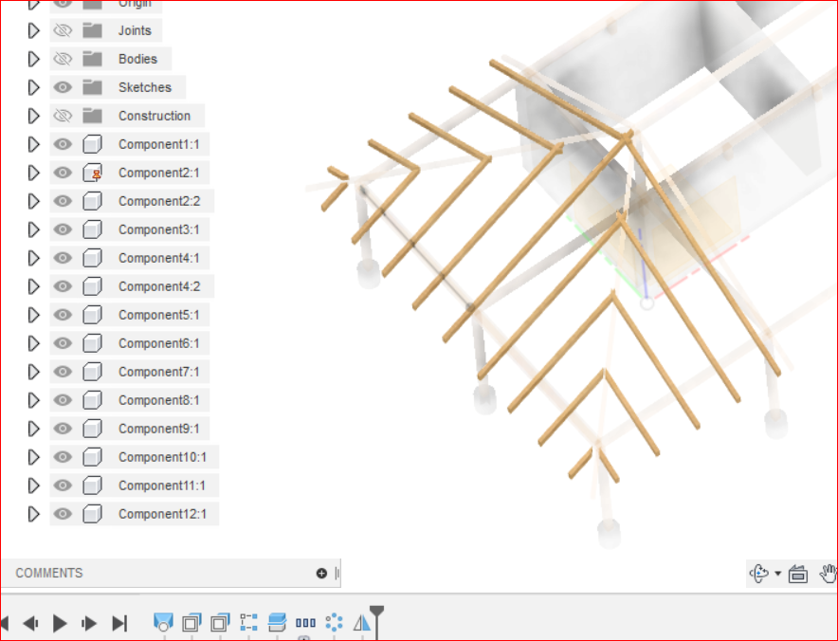The width and height of the screenshot is (838, 641).
Task: Expand the Component4:1 node
Action: click(34, 258)
